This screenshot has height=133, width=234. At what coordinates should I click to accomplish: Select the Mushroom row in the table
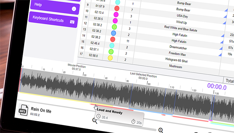click(x=175, y=67)
